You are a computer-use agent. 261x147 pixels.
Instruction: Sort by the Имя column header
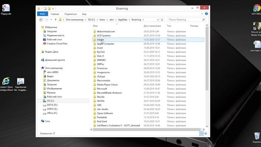(x=95, y=26)
